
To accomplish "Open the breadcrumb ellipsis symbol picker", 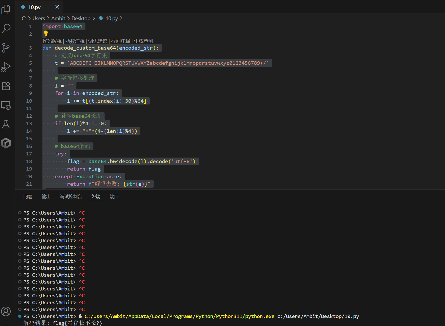I will click(126, 18).
